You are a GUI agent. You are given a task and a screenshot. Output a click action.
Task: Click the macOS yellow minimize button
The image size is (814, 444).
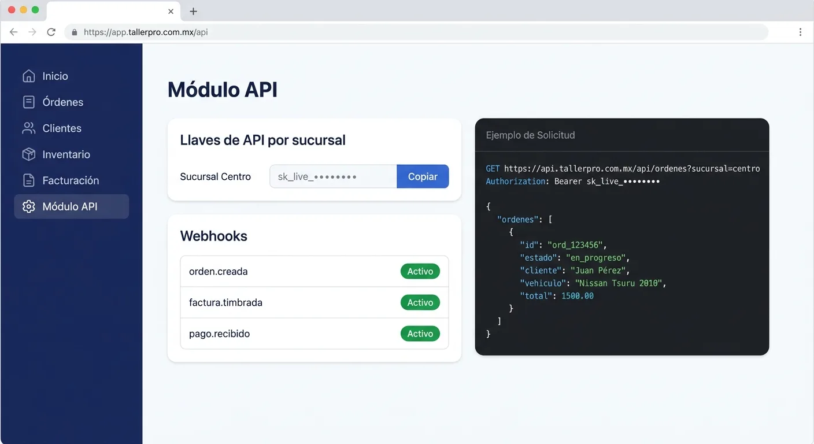click(x=24, y=10)
